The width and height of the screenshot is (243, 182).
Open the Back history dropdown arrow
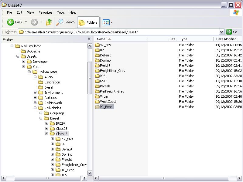[26, 22]
